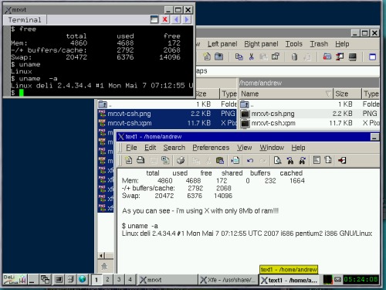Toggle line numbers icon in text1 toolbar

328,160
